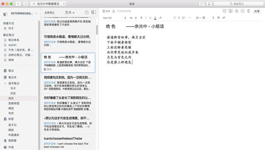The height and width of the screenshot is (150, 265).
Task: Open the 历史 notebook under 读书笔记
Action: tap(13, 93)
